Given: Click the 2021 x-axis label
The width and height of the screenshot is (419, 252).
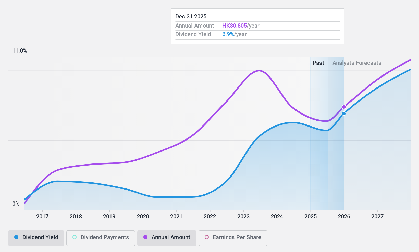Looking at the screenshot, I should [176, 217].
